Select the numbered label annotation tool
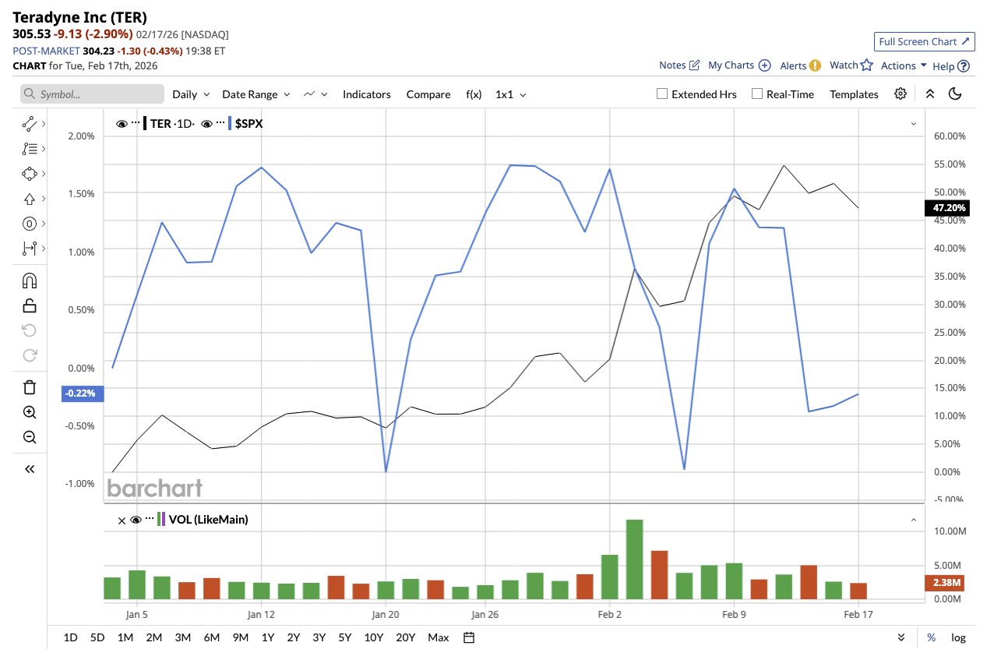The height and width of the screenshot is (667, 994). point(30,224)
